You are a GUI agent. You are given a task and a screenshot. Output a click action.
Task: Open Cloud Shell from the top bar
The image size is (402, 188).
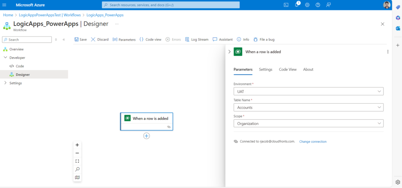point(286,5)
